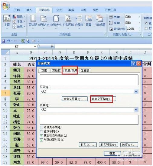Enable the 首页不同 checkbox
The height and width of the screenshot is (166, 153).
click(41, 131)
